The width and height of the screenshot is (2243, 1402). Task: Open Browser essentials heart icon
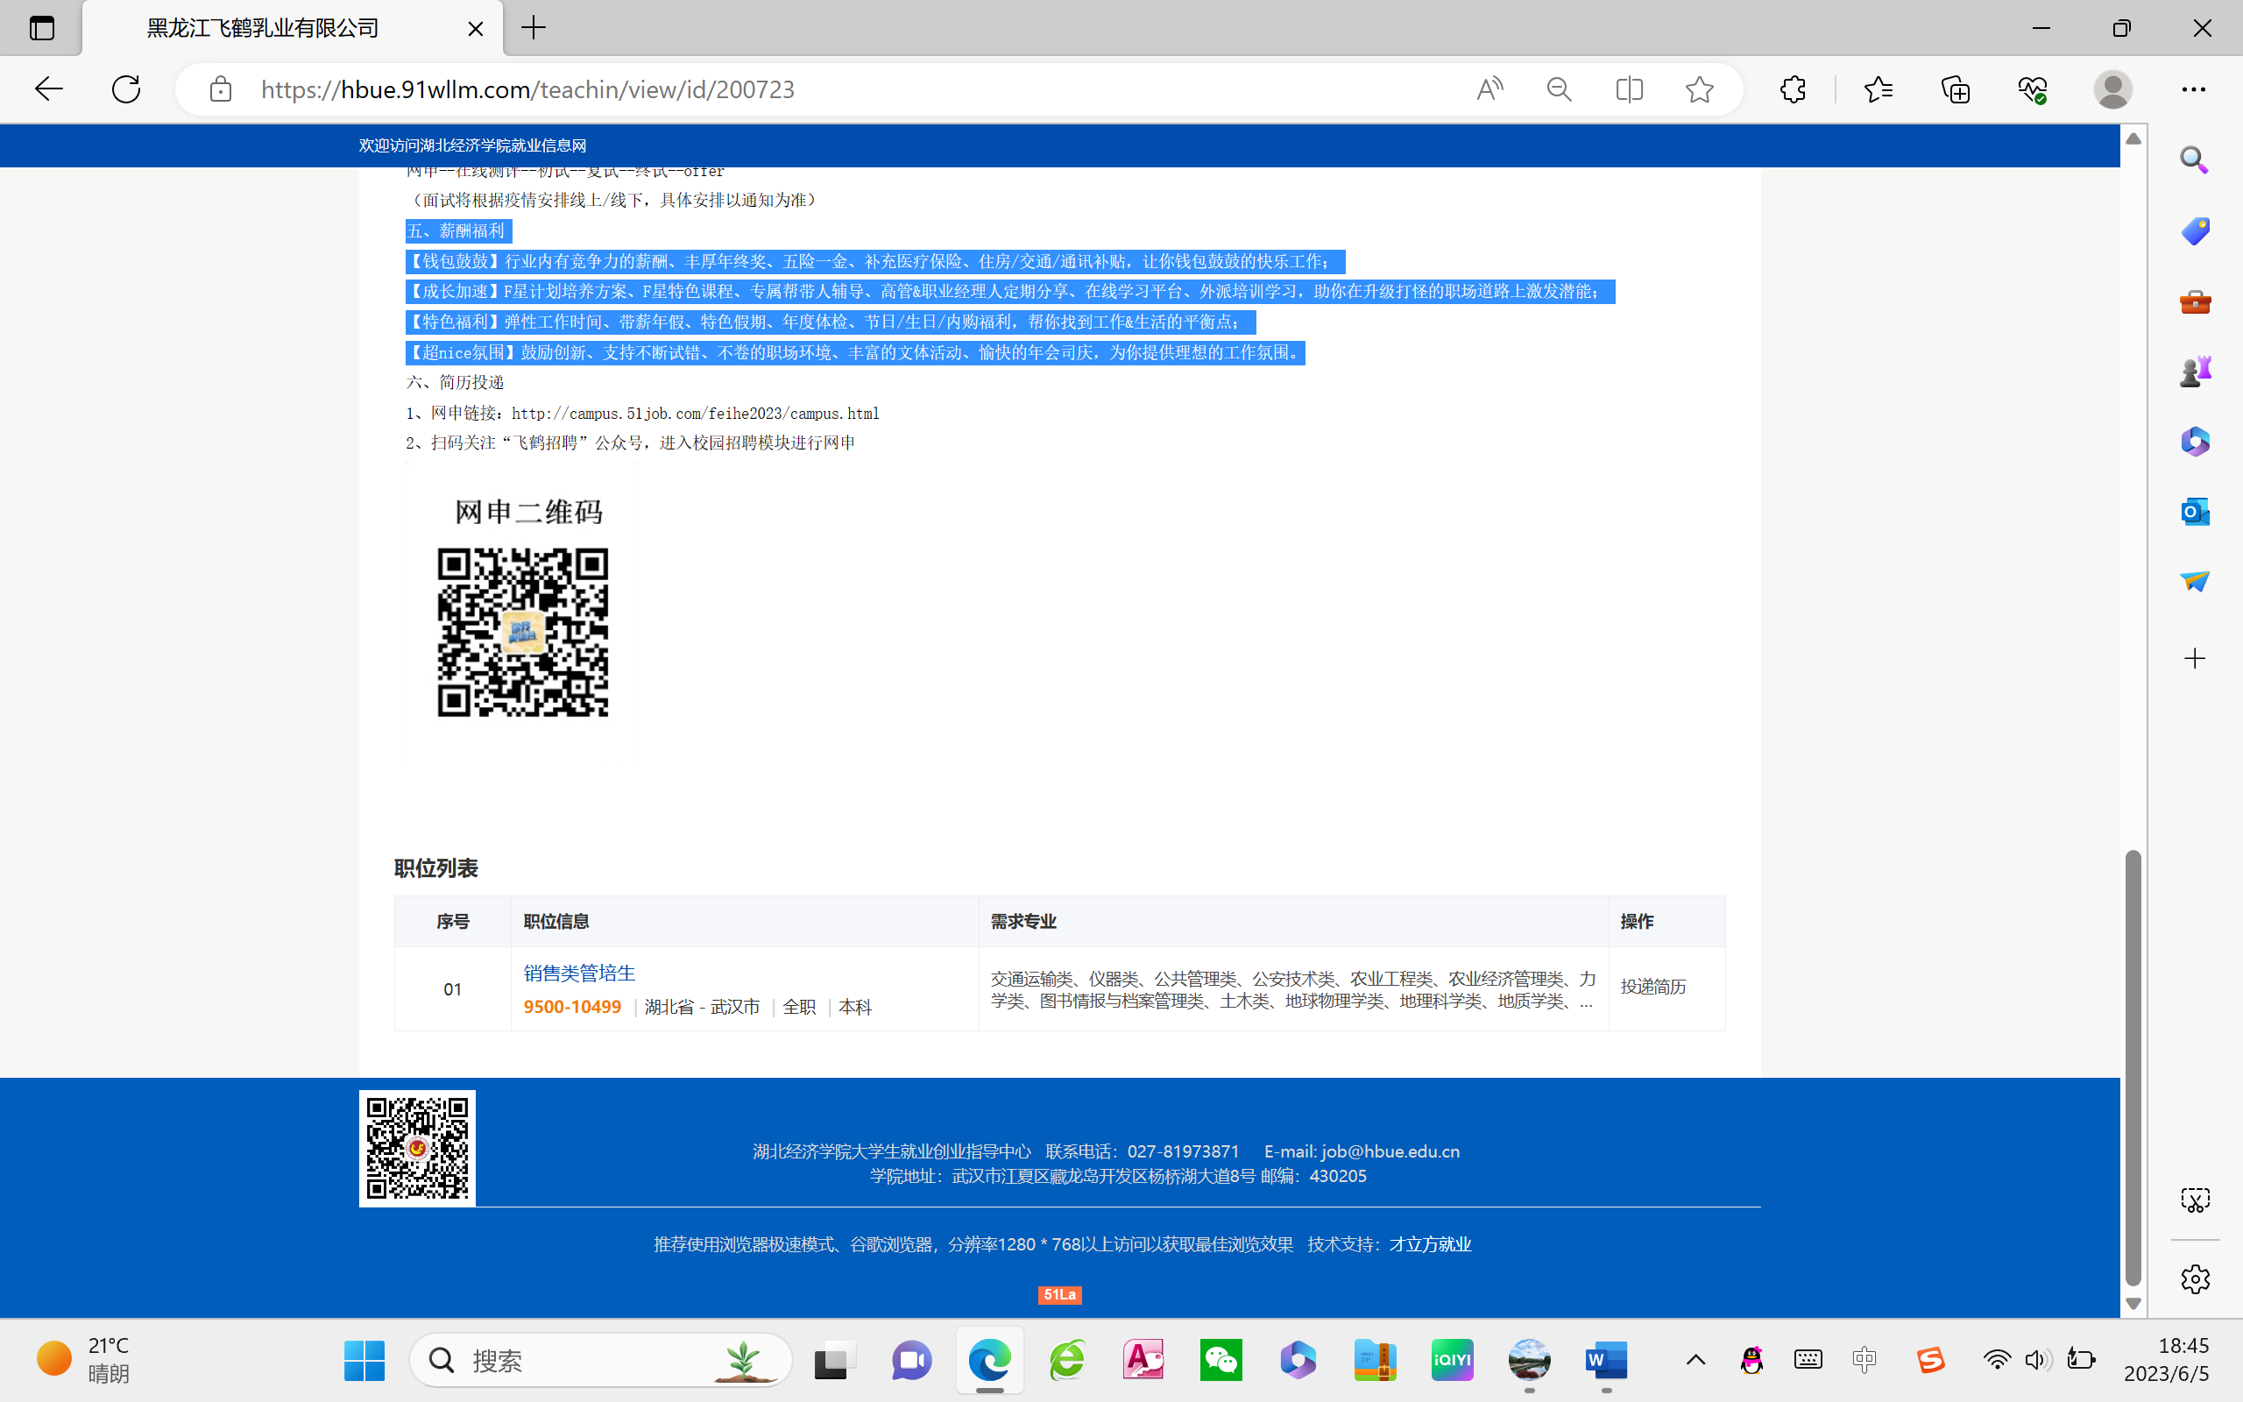coord(2032,89)
